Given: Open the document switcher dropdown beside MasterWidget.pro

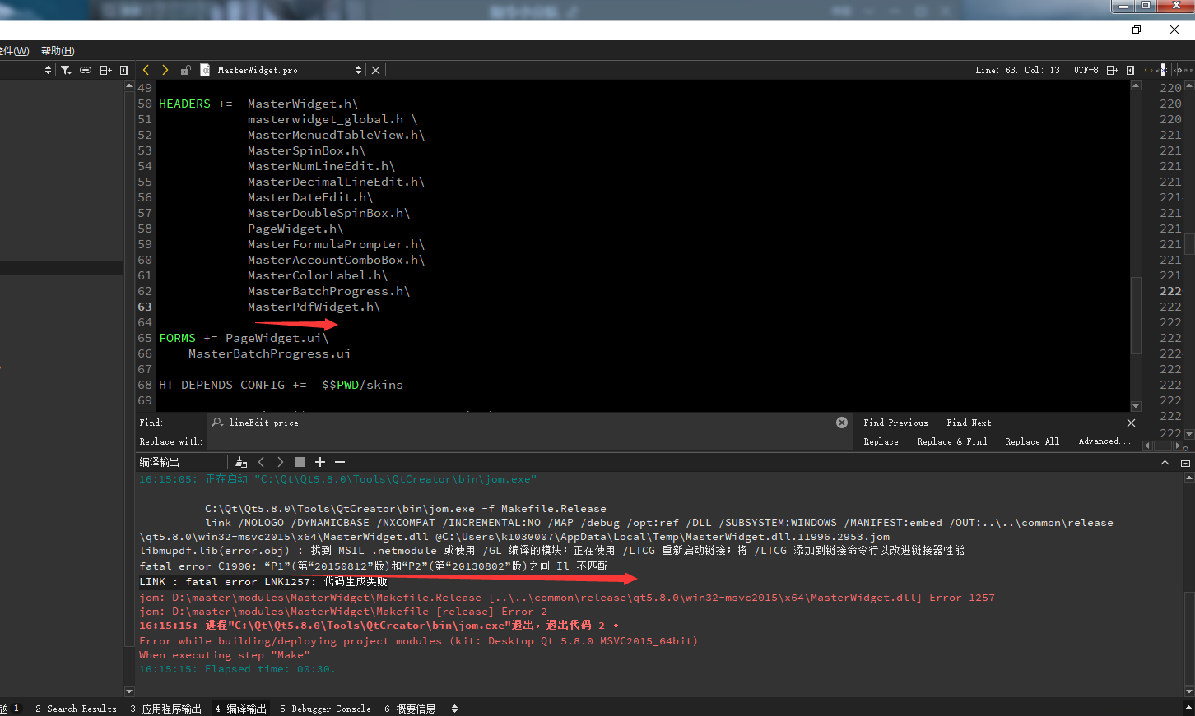Looking at the screenshot, I should 359,70.
